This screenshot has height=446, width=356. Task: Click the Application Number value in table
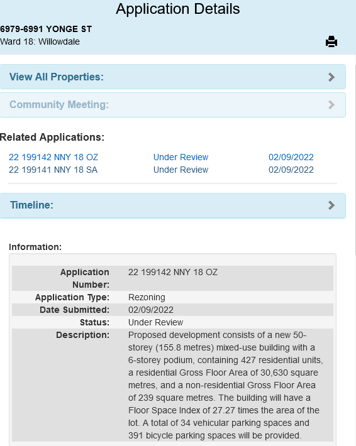tap(172, 272)
